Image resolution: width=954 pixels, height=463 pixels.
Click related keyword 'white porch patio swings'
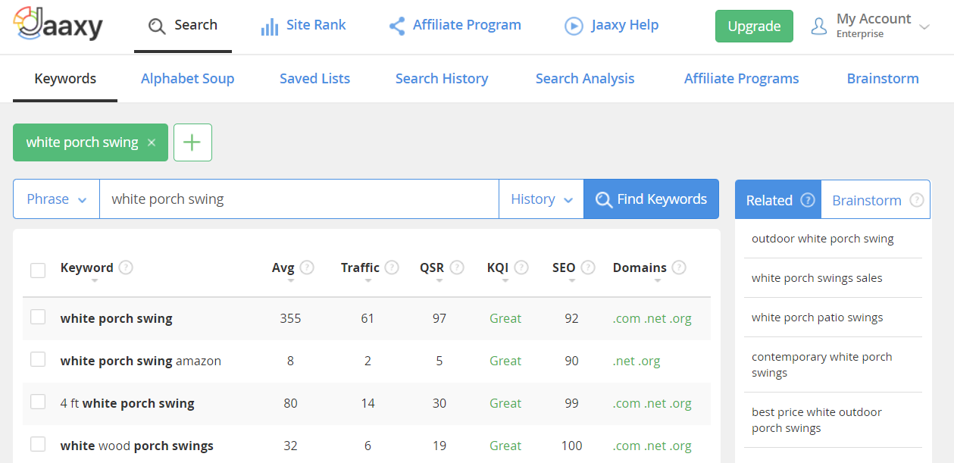point(818,318)
